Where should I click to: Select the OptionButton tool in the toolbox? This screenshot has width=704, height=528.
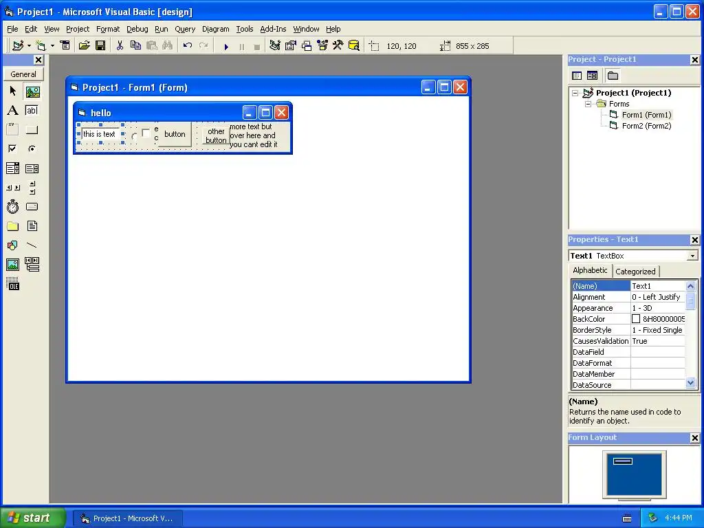(x=32, y=148)
